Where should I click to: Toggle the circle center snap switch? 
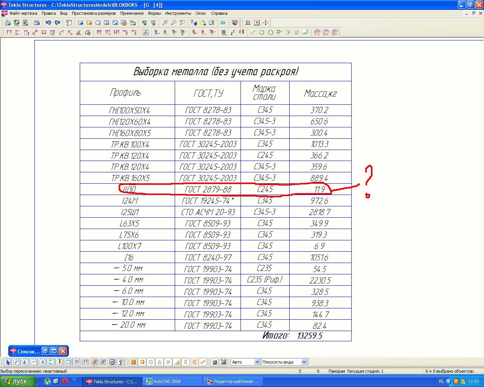(151, 362)
